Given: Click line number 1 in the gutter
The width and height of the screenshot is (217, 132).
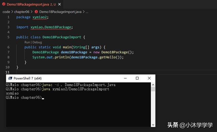Looking at the screenshot, I should (8, 17).
